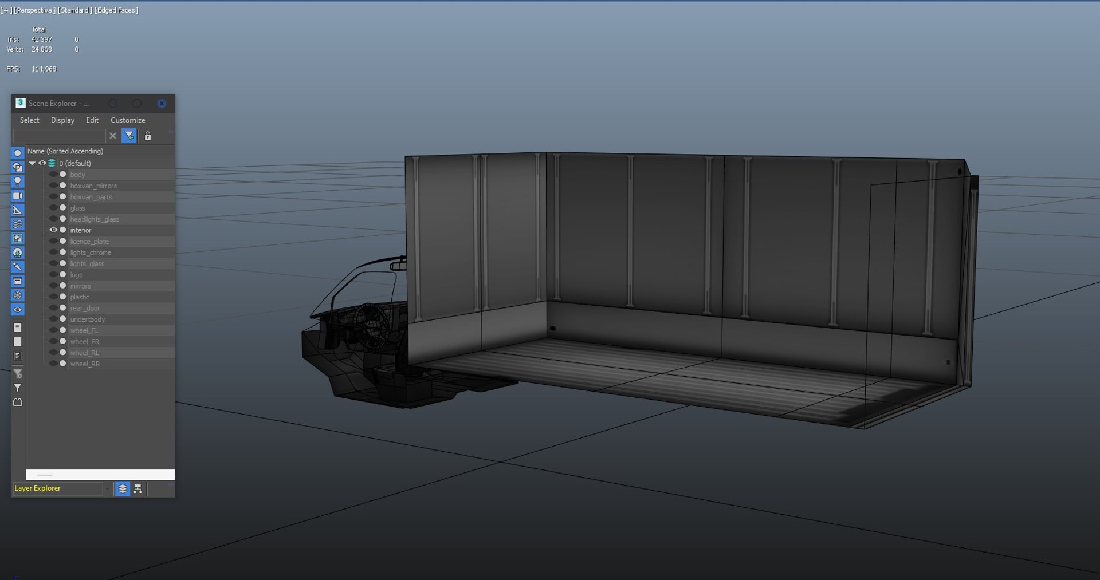Image resolution: width=1100 pixels, height=580 pixels.
Task: Toggle the blue selection-filter funnel button
Action: pyautogui.click(x=129, y=136)
